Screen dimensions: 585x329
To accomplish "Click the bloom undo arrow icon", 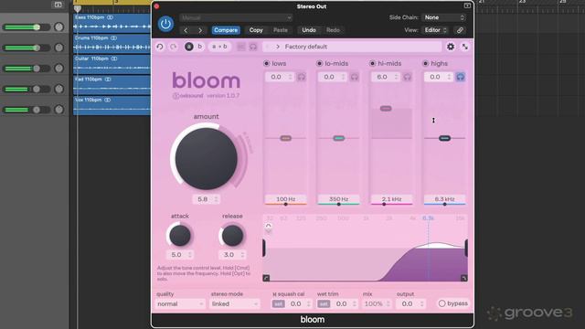I will (x=160, y=47).
